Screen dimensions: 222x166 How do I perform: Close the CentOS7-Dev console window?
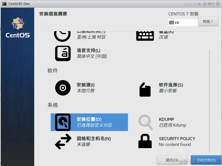tap(218, 4)
